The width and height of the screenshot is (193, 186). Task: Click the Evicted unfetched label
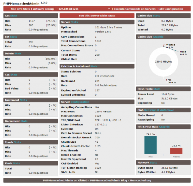click(73, 95)
